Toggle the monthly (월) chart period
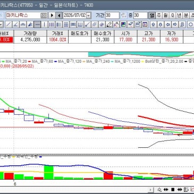Image resolution: width=194 pixels, height=194 pixels. [x=165, y=15]
